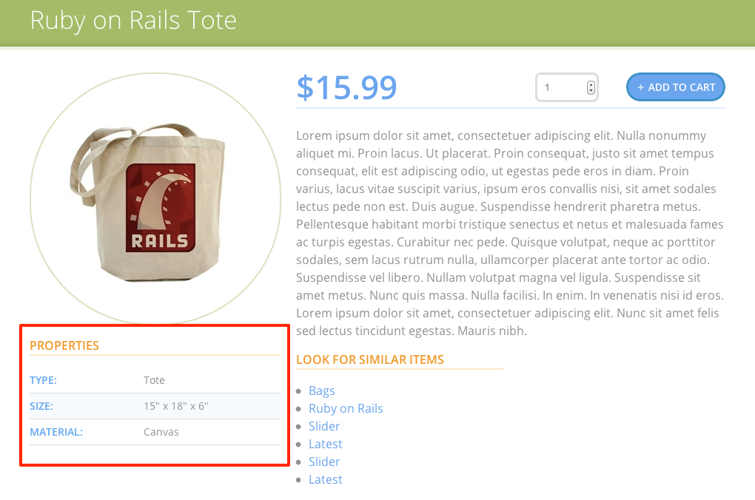Image resolution: width=755 pixels, height=500 pixels.
Task: Decrease quantity with the stepper down arrow
Action: pos(591,90)
